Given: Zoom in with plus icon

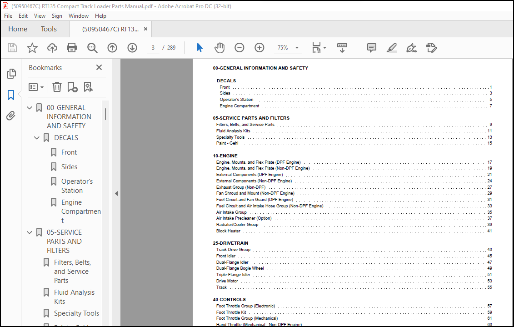Looking at the screenshot, I should [259, 48].
